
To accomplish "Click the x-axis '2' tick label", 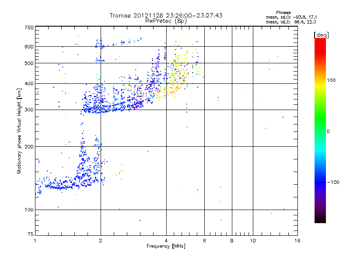I will pyautogui.click(x=101, y=241).
